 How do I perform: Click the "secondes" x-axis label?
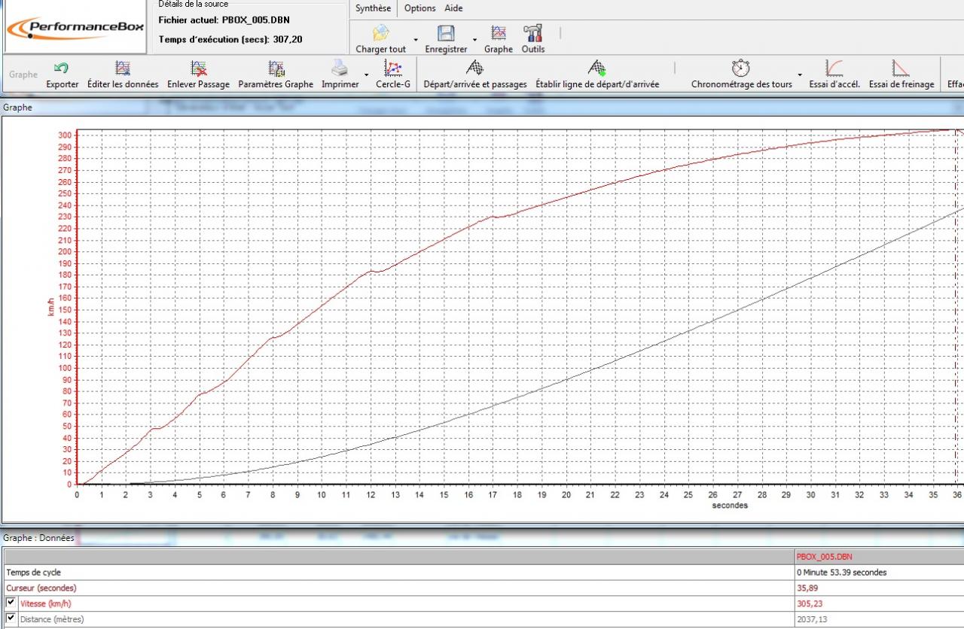[x=730, y=506]
